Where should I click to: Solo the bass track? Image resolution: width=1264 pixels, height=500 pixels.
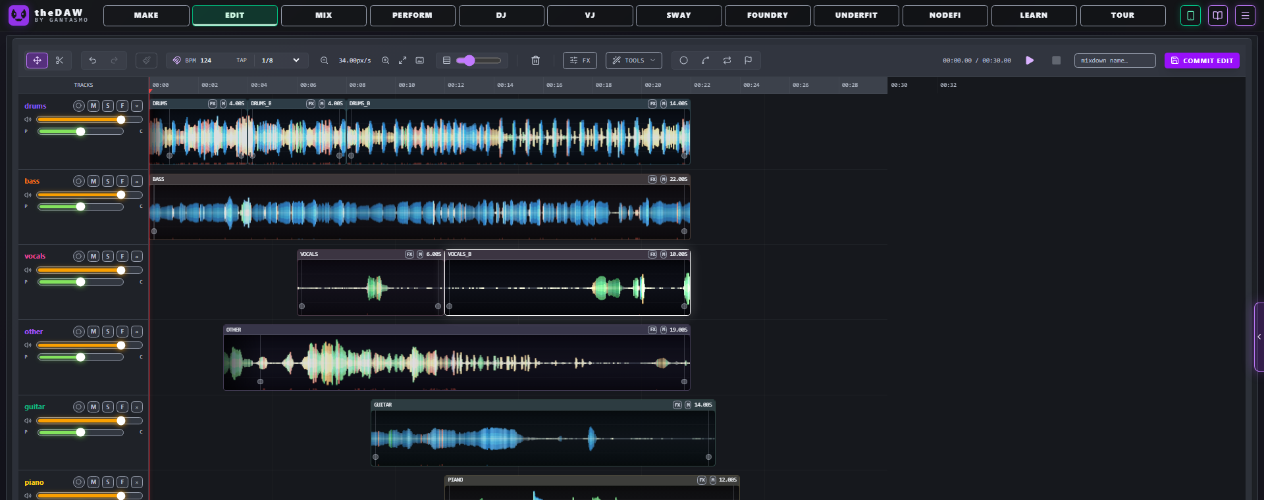[x=108, y=181]
